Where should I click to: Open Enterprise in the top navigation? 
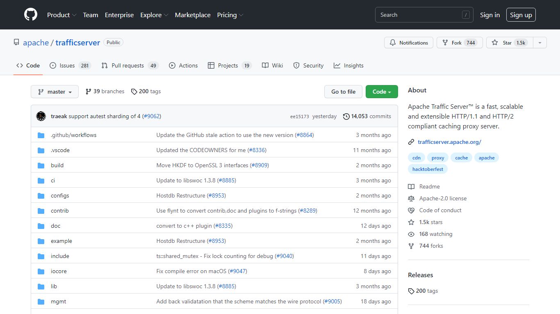tap(119, 15)
